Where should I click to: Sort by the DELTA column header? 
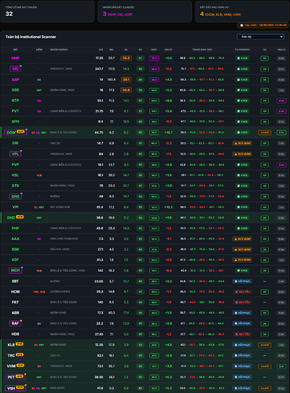click(168, 50)
